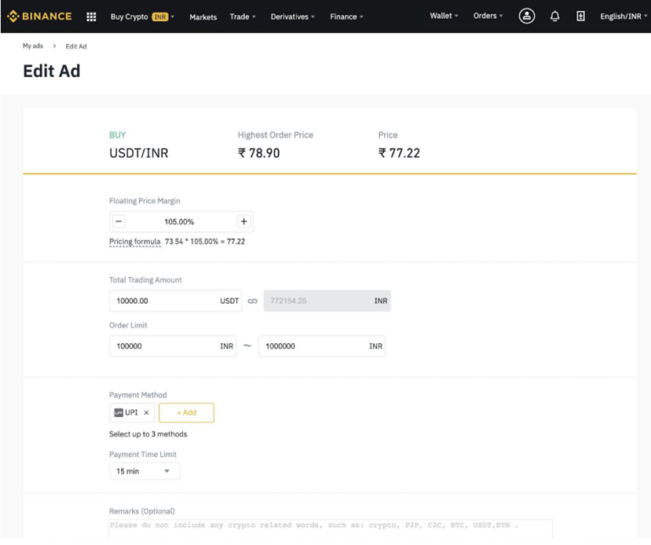Open the notifications bell

554,16
